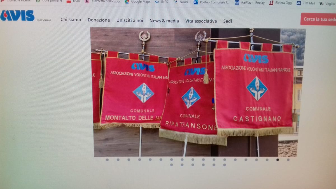336x189 pixels.
Task: Go to the Sedi page link
Action: [x=227, y=21]
